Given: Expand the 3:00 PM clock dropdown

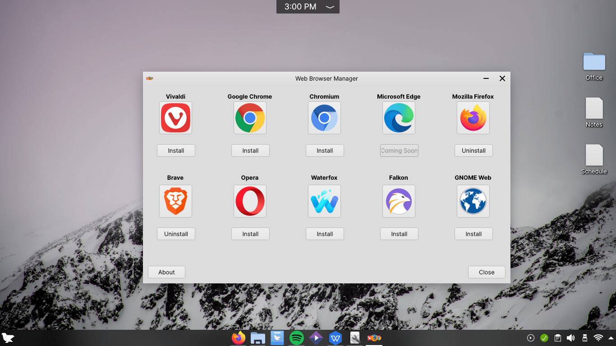Looking at the screenshot, I should point(330,7).
